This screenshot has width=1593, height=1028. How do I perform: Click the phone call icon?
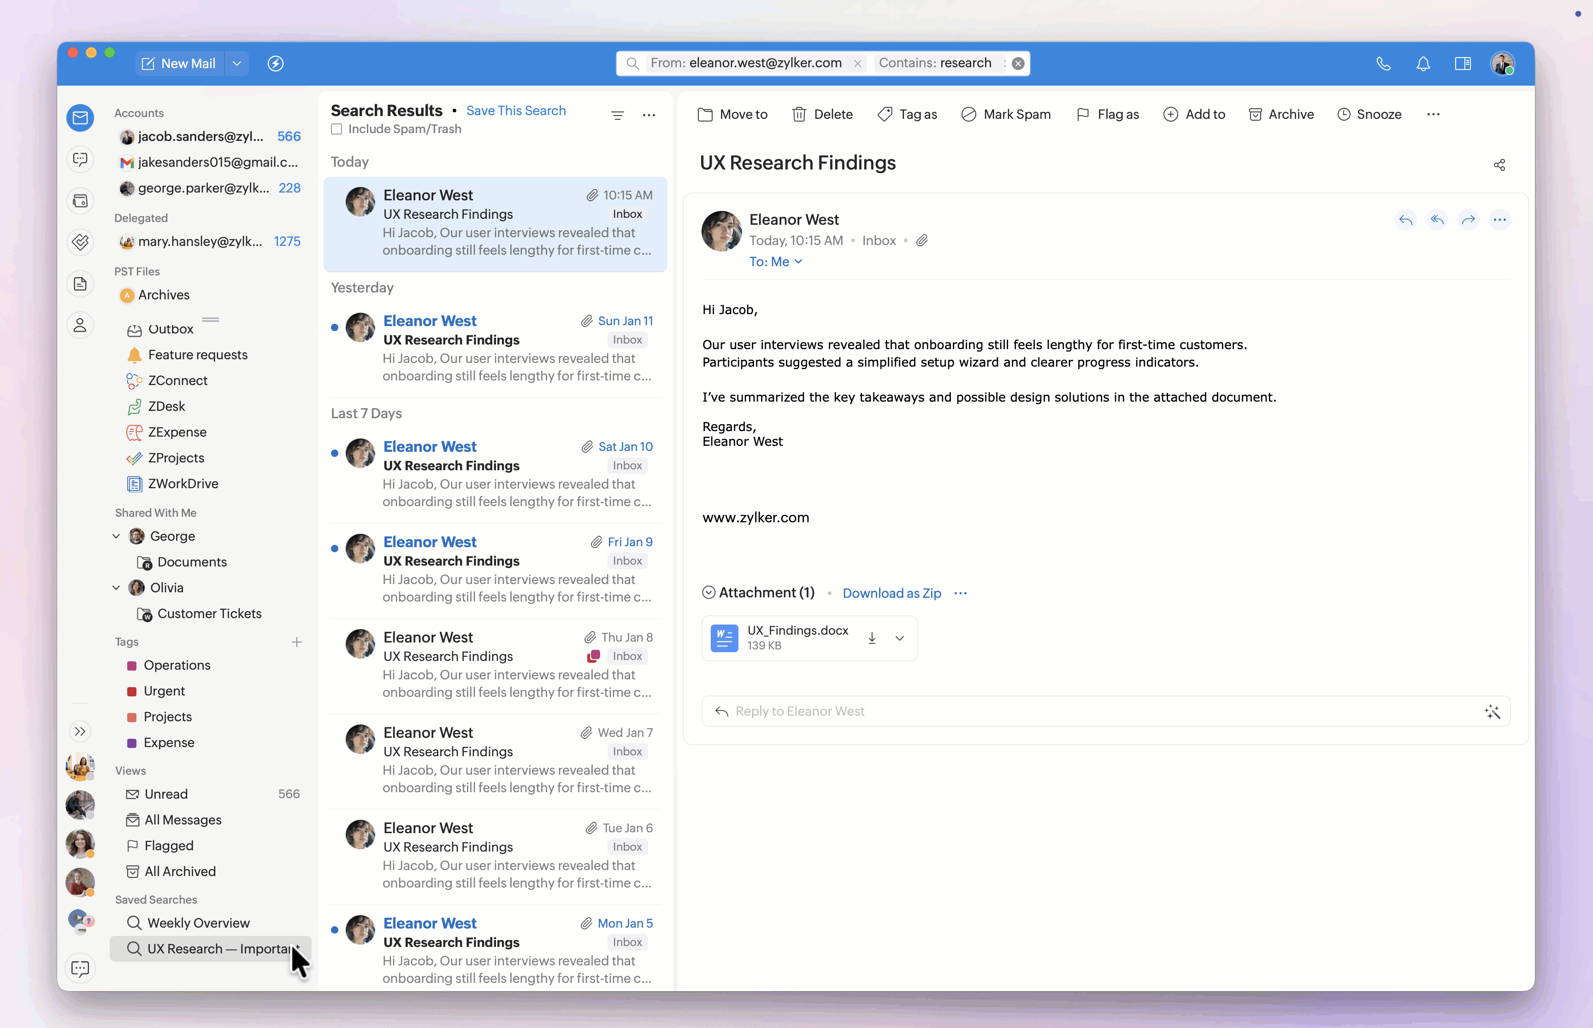pyautogui.click(x=1383, y=64)
